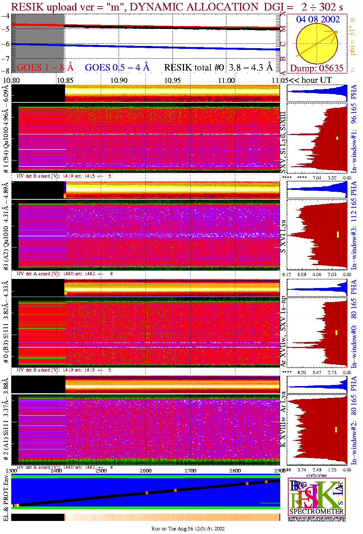The image size is (363, 534).
Task: Click yellow marker in In-window#3 histogram
Action: (x=338, y=234)
